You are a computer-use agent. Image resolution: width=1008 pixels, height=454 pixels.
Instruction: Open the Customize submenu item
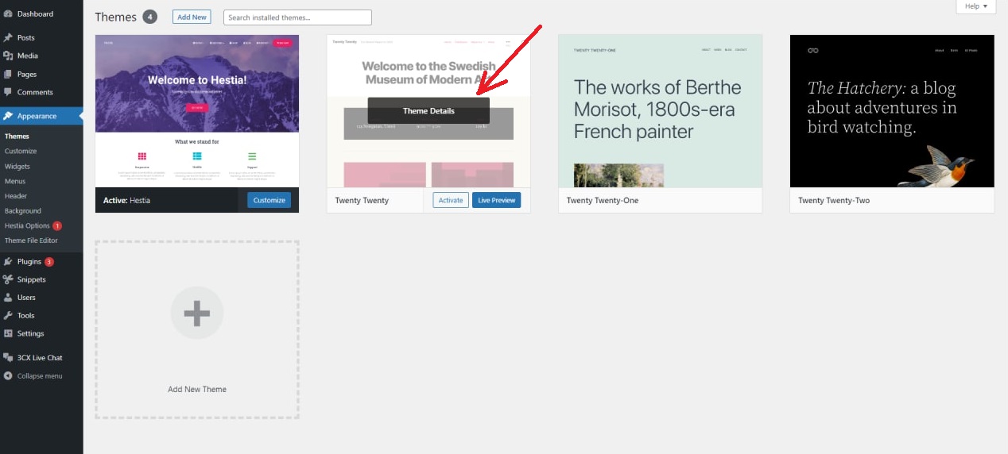21,151
